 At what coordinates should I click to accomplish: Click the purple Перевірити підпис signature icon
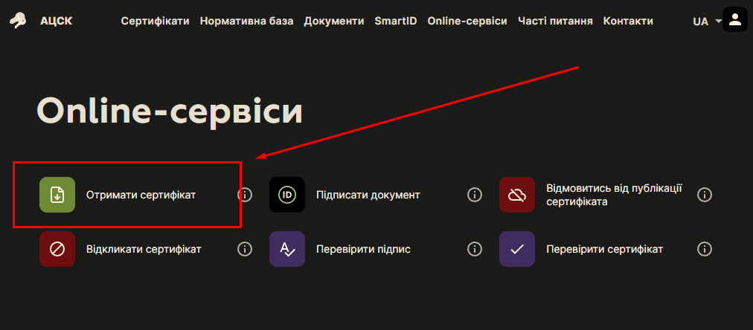click(x=287, y=249)
